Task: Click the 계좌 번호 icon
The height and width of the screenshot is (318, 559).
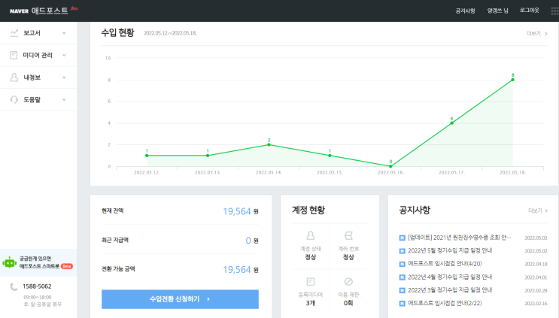Action: coord(348,235)
